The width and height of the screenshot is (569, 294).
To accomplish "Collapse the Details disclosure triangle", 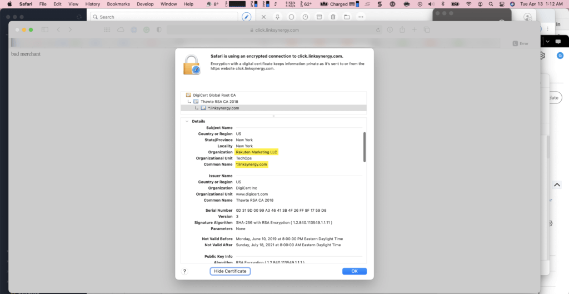I will pos(187,121).
